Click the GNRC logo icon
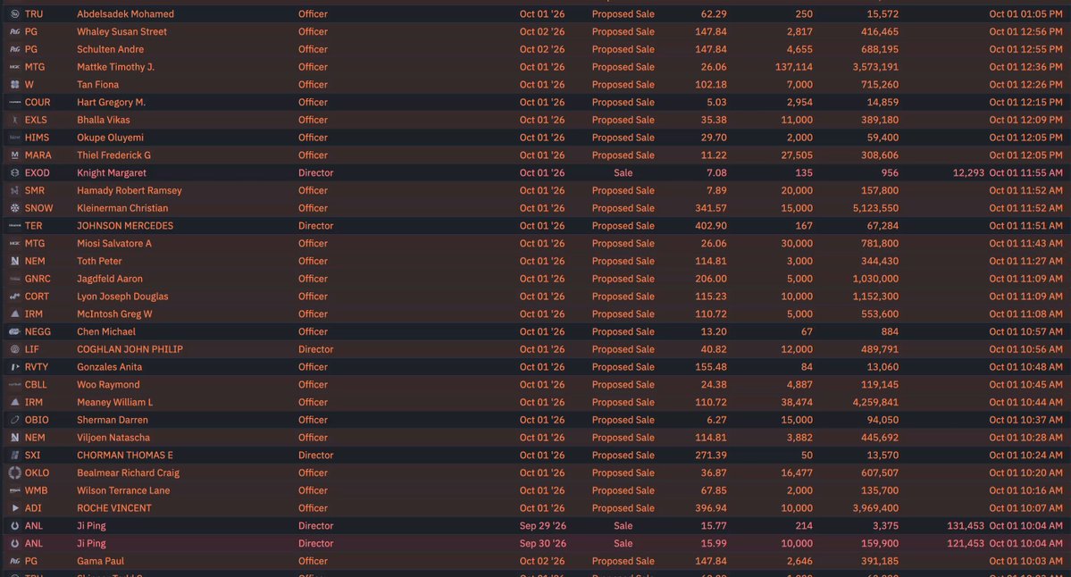The height and width of the screenshot is (577, 1071). [x=14, y=280]
